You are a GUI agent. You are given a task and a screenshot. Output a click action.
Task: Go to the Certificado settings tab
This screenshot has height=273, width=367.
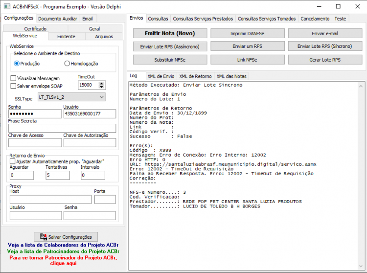pyautogui.click(x=35, y=28)
